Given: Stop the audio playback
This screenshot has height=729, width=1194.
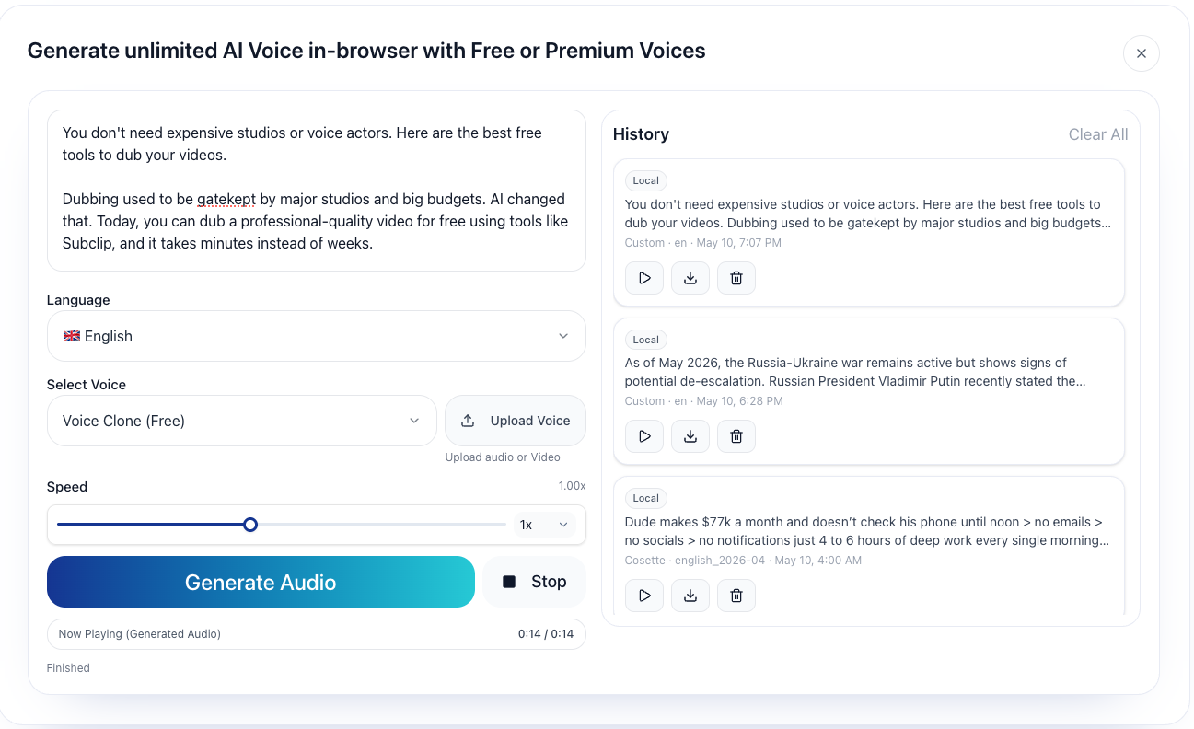Looking at the screenshot, I should [534, 582].
